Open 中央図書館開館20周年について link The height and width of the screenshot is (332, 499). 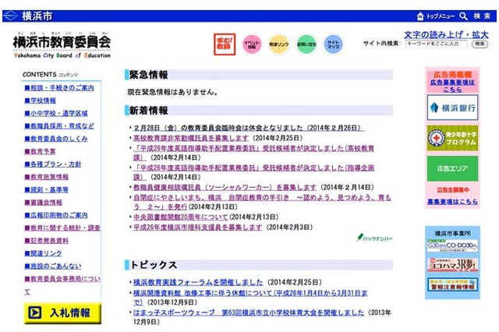(181, 217)
